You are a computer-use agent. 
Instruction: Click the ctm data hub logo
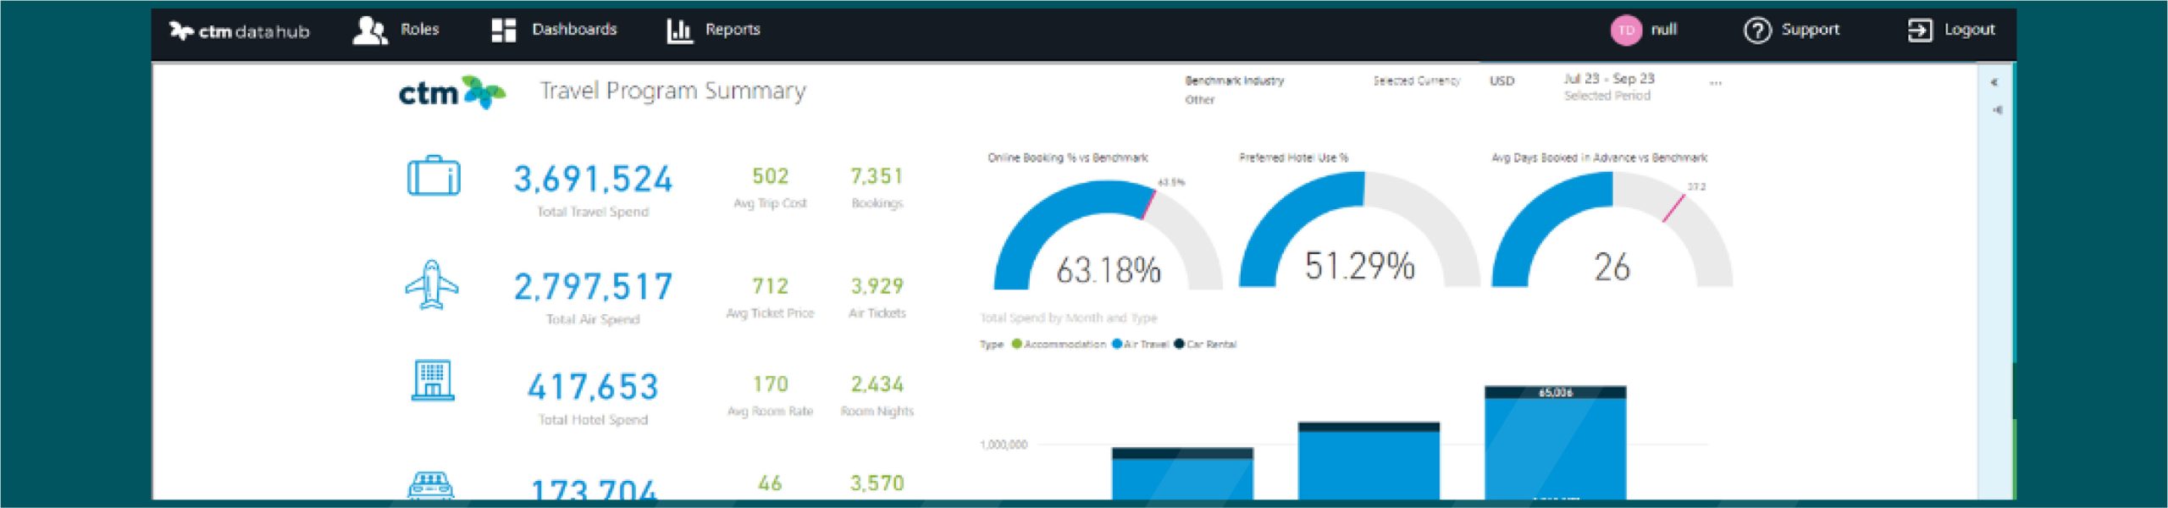tap(240, 31)
